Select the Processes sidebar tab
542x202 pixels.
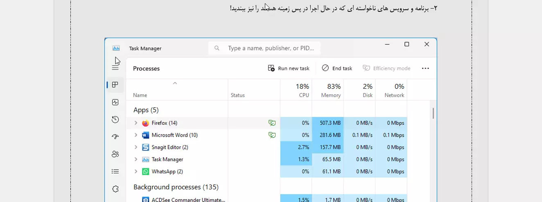tap(115, 85)
